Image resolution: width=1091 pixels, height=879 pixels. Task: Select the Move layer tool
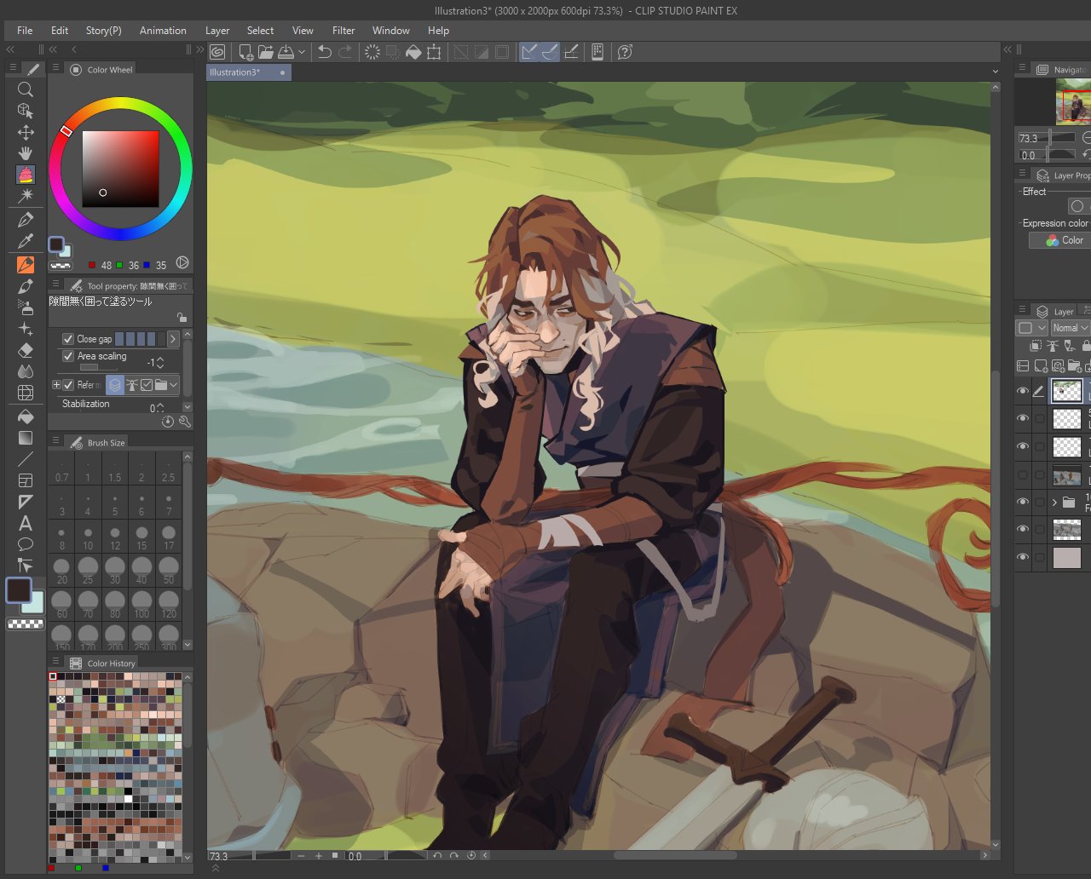click(26, 132)
